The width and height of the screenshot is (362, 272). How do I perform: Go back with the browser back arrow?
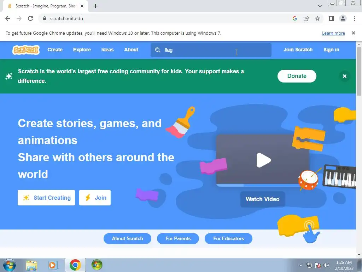click(8, 18)
